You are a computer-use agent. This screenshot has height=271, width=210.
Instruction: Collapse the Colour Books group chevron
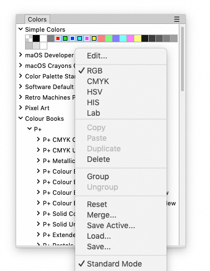(x=21, y=118)
